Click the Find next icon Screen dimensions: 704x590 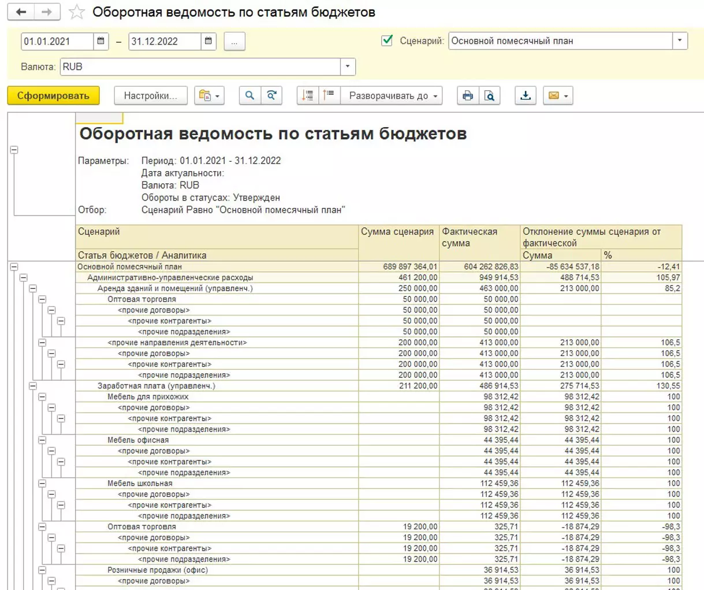point(271,95)
